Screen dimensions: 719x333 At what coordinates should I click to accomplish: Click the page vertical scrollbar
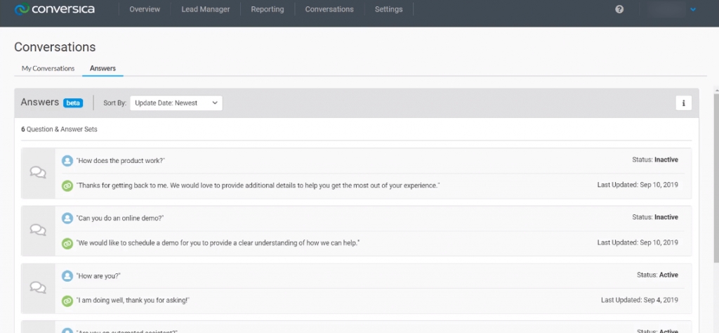click(715, 176)
